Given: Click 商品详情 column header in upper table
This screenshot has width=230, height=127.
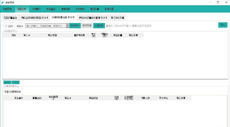Looking at the screenshot, I should click(x=133, y=35).
